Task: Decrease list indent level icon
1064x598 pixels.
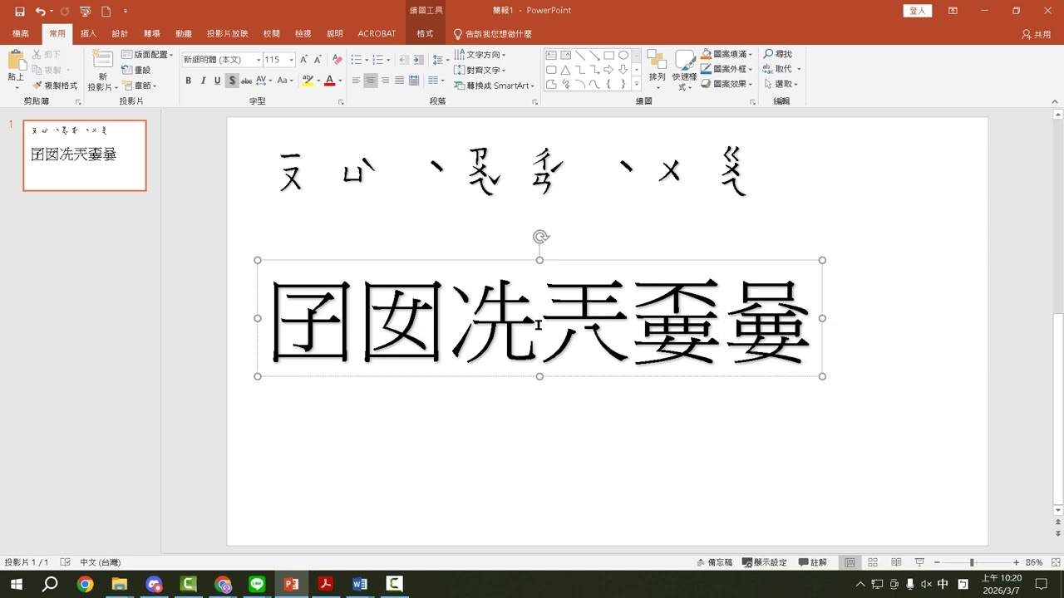Action: click(403, 60)
